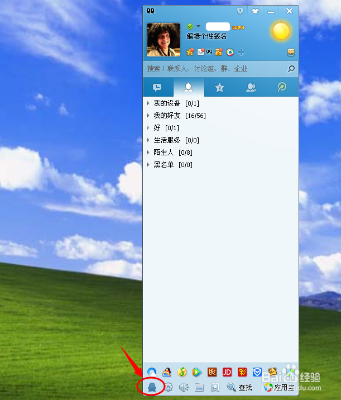Expand the 我的好友 group

(x=148, y=115)
